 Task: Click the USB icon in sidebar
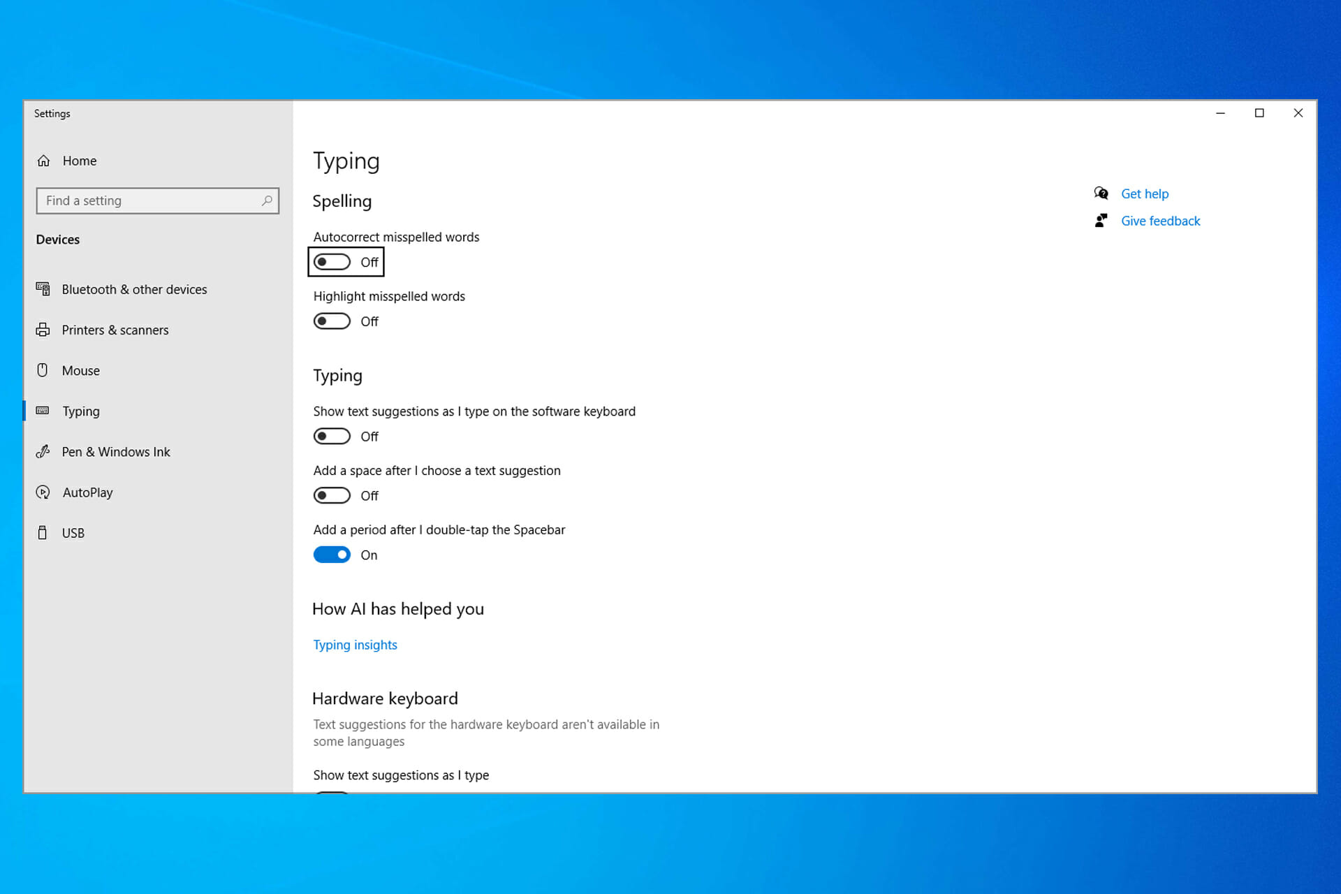[43, 533]
